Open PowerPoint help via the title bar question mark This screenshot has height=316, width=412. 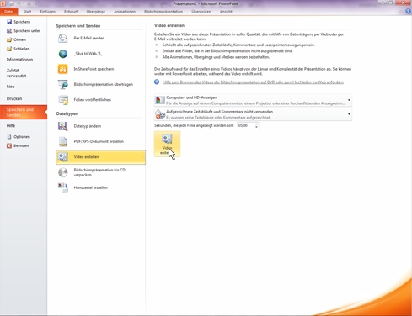(408, 12)
